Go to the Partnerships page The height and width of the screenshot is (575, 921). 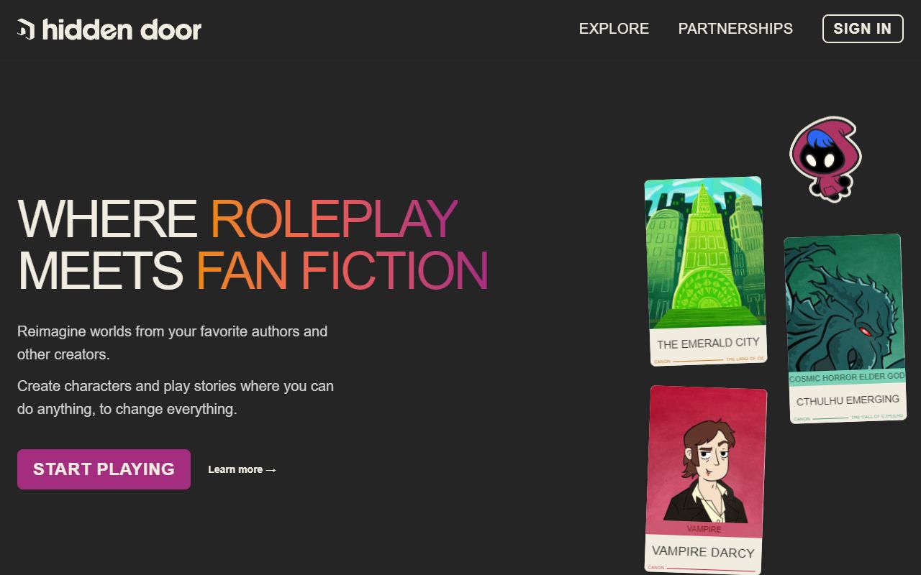pos(735,29)
